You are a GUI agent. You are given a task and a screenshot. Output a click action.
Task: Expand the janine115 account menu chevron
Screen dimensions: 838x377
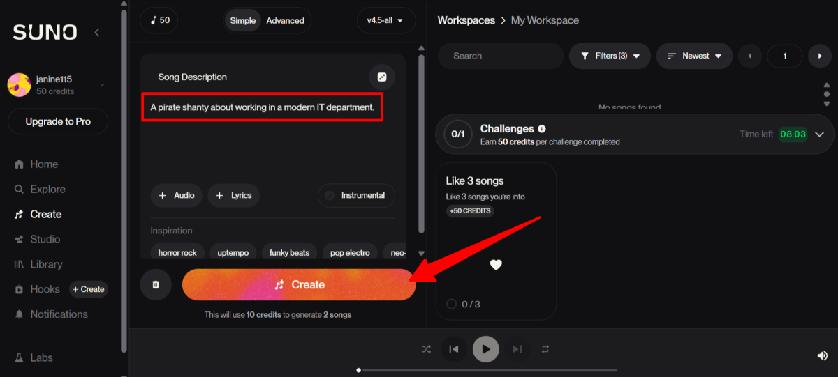tap(103, 85)
